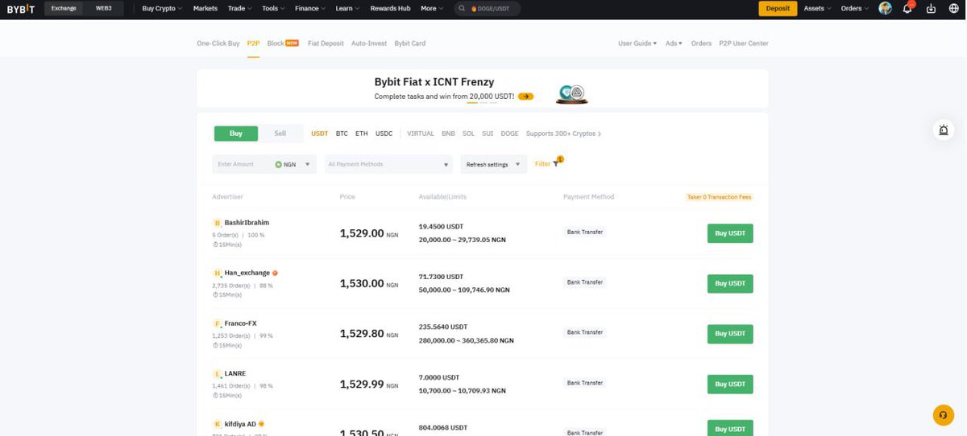The width and height of the screenshot is (967, 436).
Task: Select the P2P tab
Action: pyautogui.click(x=253, y=43)
